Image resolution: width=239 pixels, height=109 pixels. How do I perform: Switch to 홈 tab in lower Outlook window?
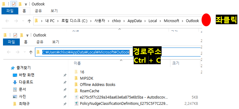tap(26, 42)
